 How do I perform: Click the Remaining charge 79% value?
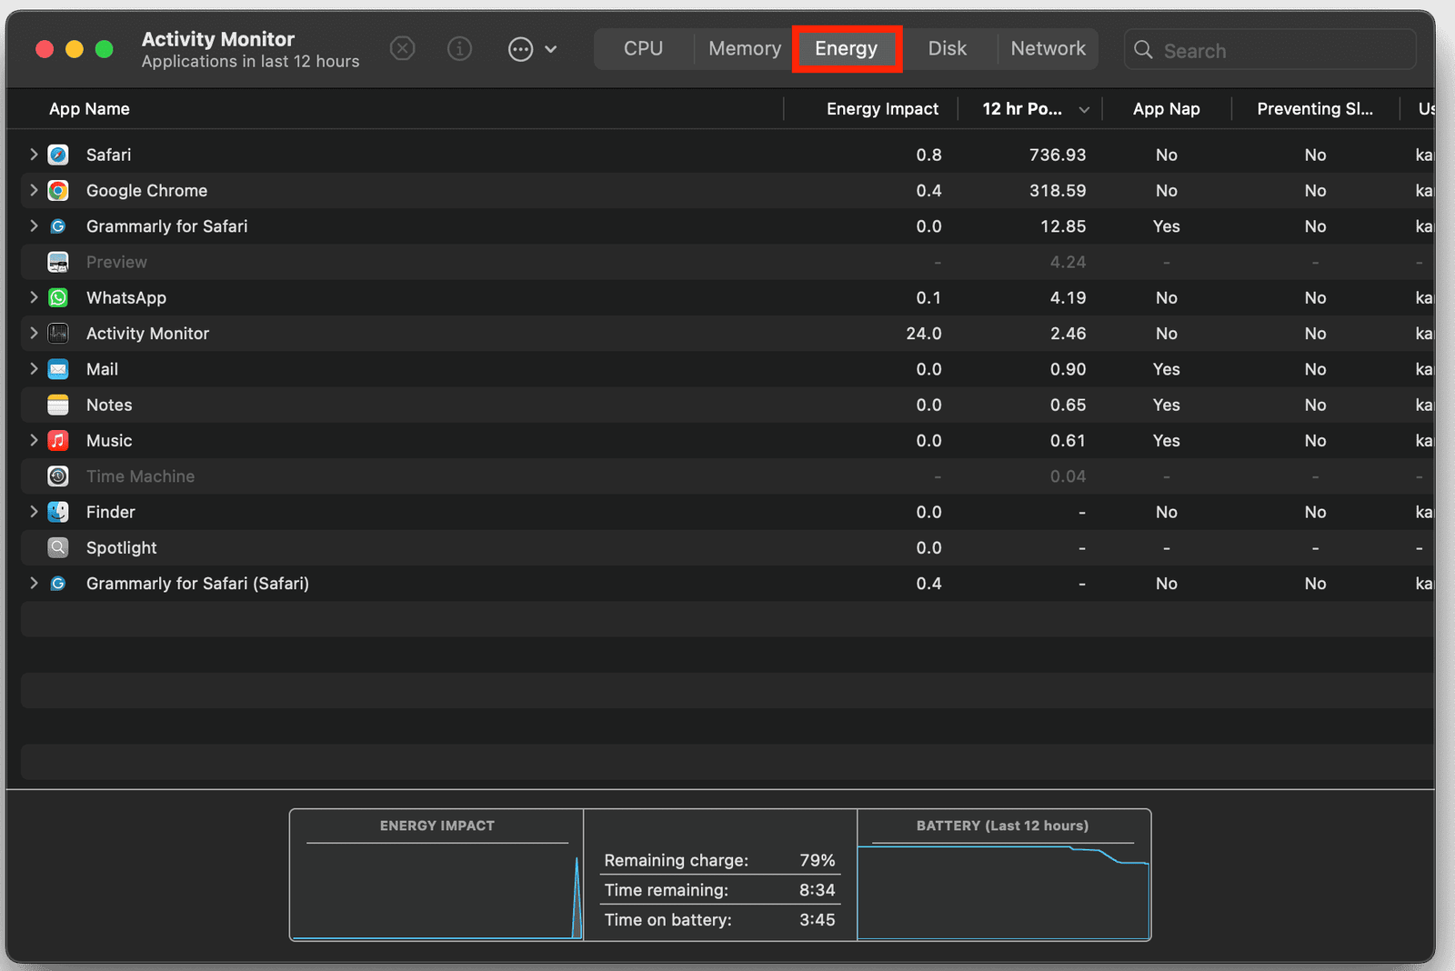point(818,860)
